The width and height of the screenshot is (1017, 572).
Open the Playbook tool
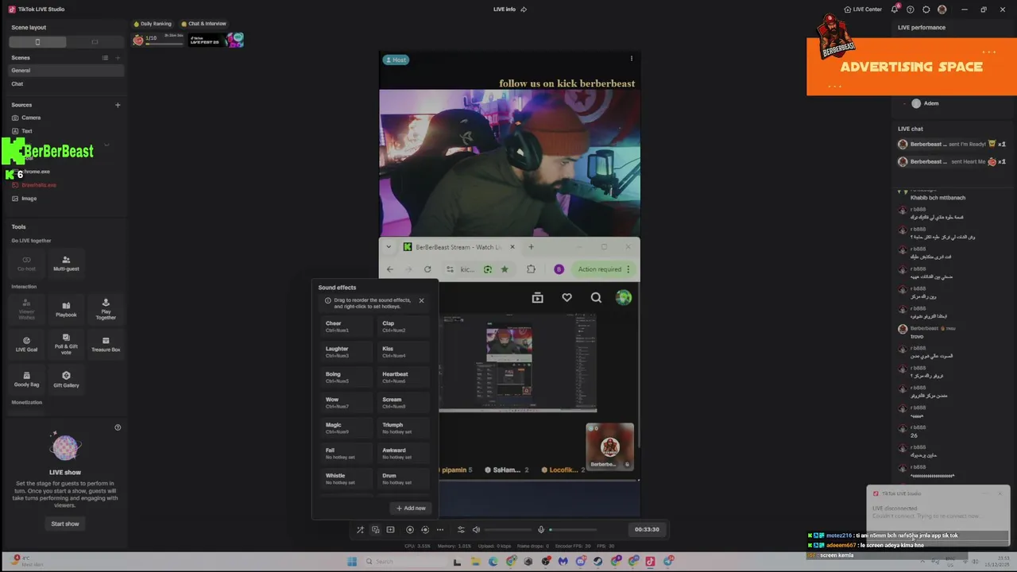pos(66,309)
